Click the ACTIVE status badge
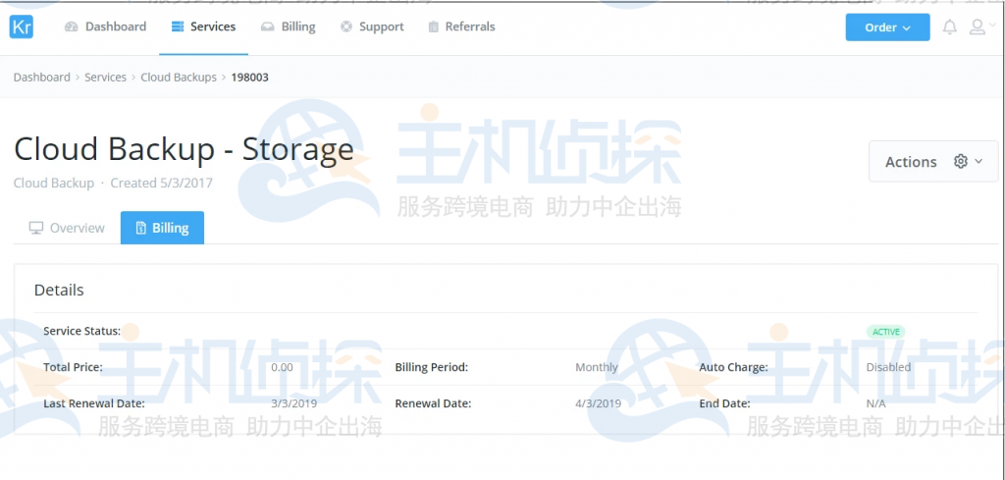This screenshot has height=480, width=1005. 885,332
